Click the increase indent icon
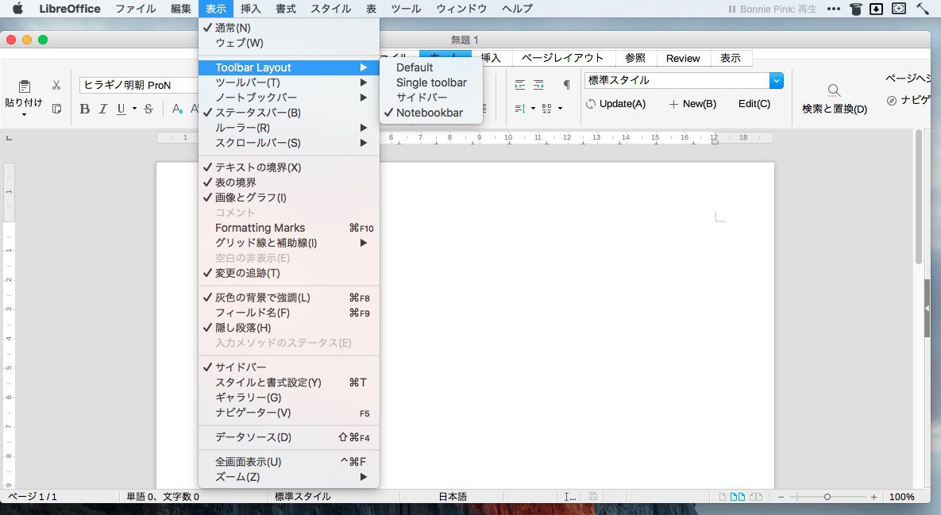Screen dimensions: 941x515 (520, 85)
